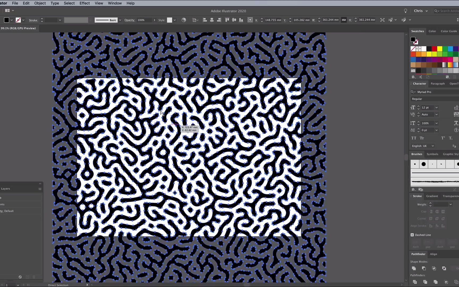
Task: Click the X coordinate input field
Action: [273, 20]
